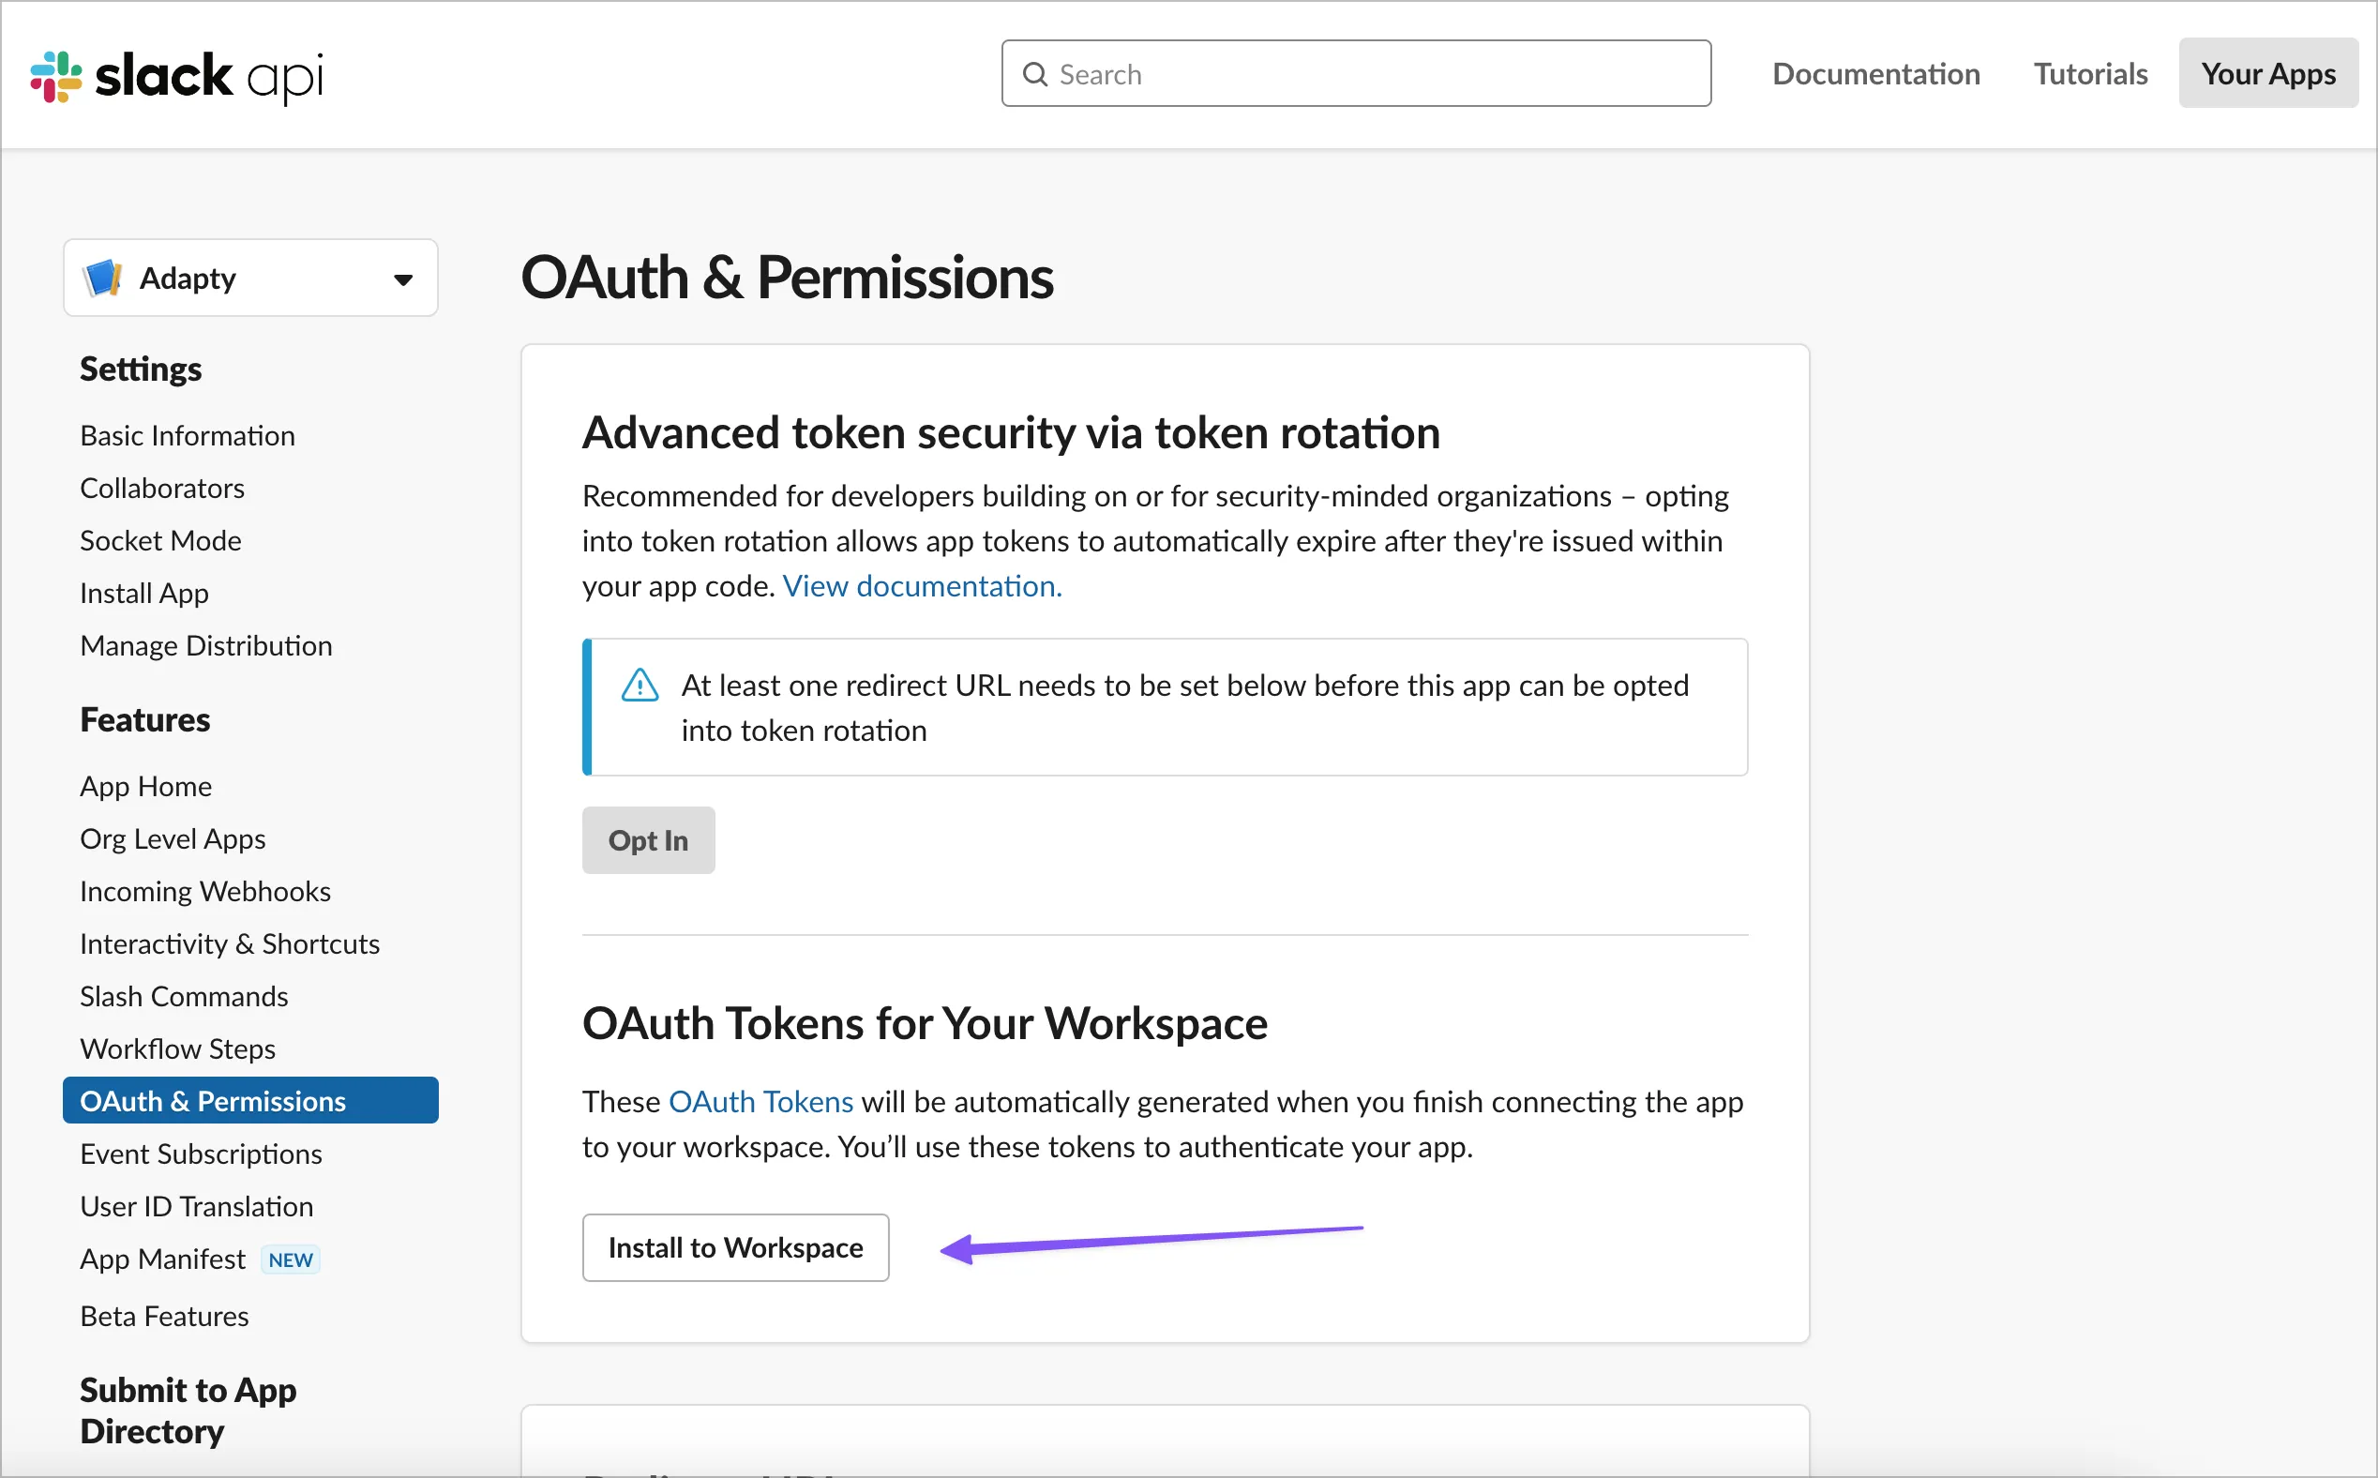Follow the View documentation link
This screenshot has width=2378, height=1478.
[x=922, y=585]
